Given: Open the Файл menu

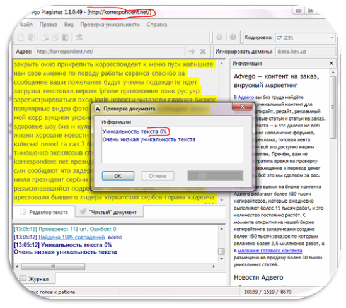Looking at the screenshot, I should [x=26, y=25].
